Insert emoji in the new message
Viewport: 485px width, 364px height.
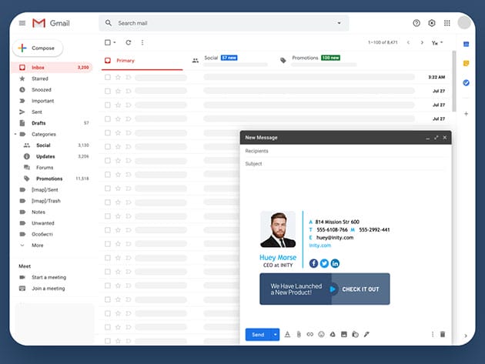click(x=321, y=334)
